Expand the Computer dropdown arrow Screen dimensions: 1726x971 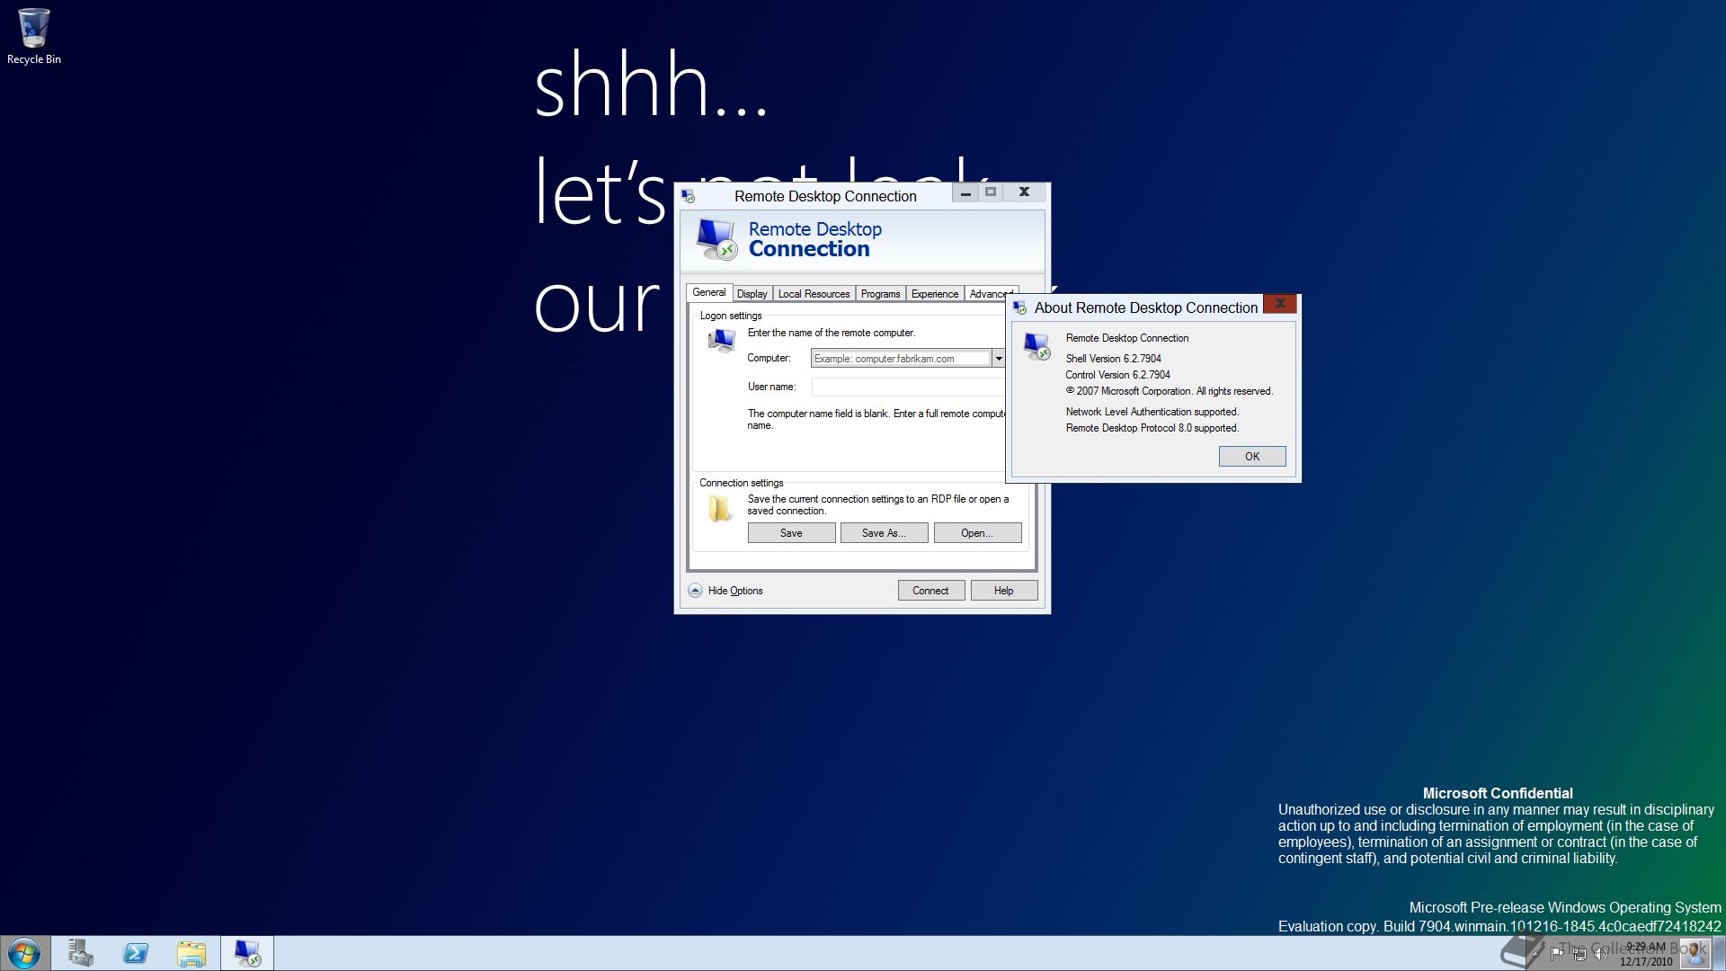(998, 359)
